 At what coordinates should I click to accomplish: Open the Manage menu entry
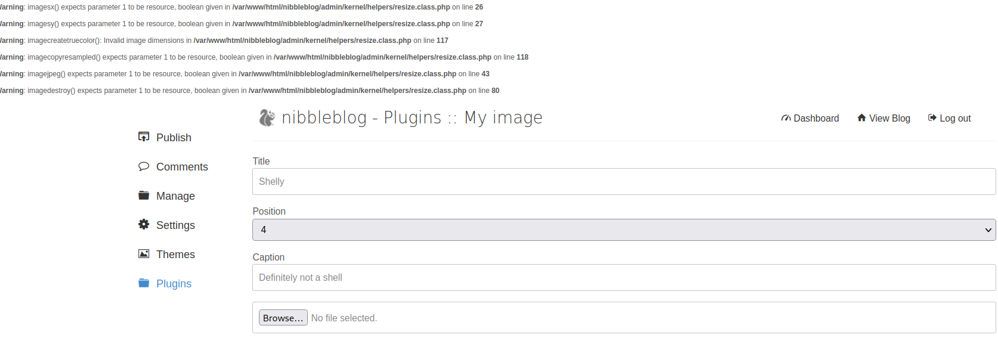[175, 196]
